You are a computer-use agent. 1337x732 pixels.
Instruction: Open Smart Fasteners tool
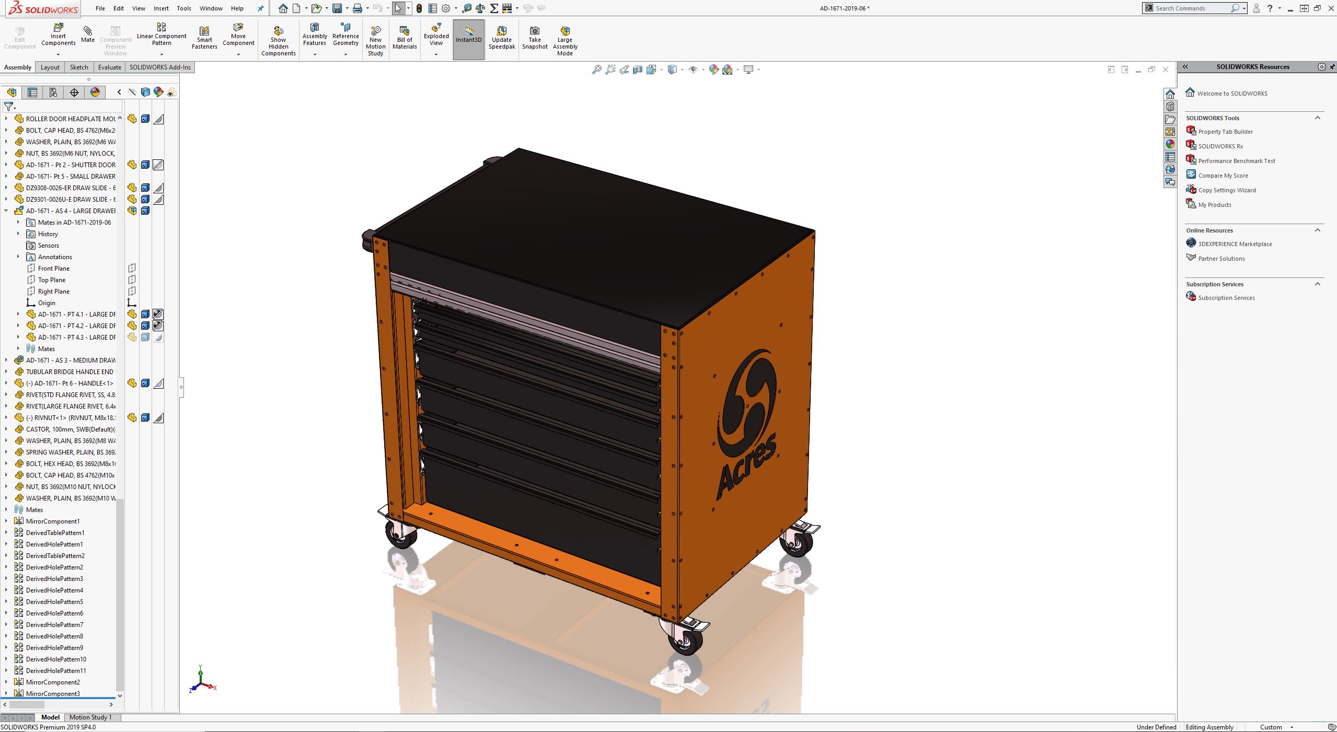point(204,32)
